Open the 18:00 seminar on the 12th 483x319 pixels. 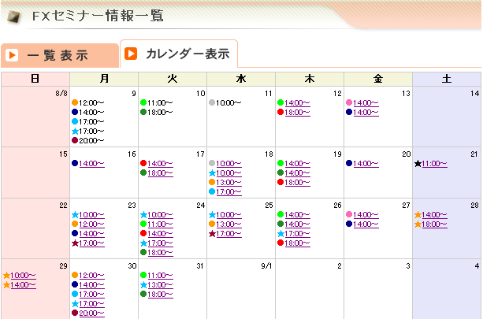pos(297,113)
